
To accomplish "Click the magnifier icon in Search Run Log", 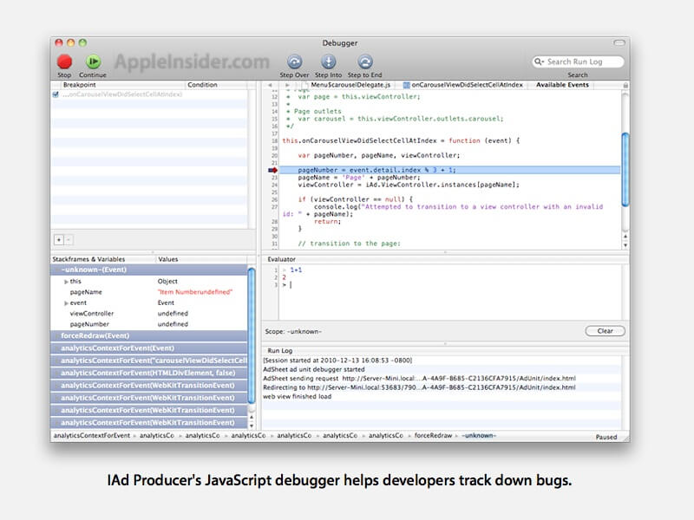I will click(539, 62).
